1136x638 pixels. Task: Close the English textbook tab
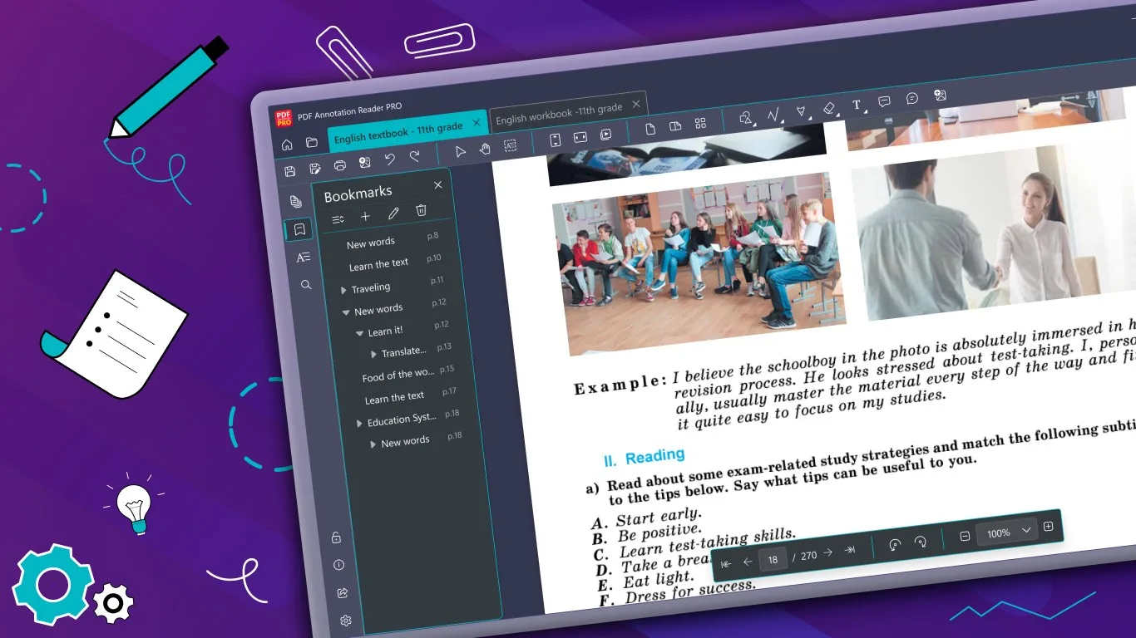click(x=477, y=123)
